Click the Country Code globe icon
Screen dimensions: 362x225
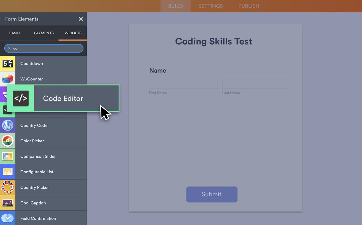(8, 125)
